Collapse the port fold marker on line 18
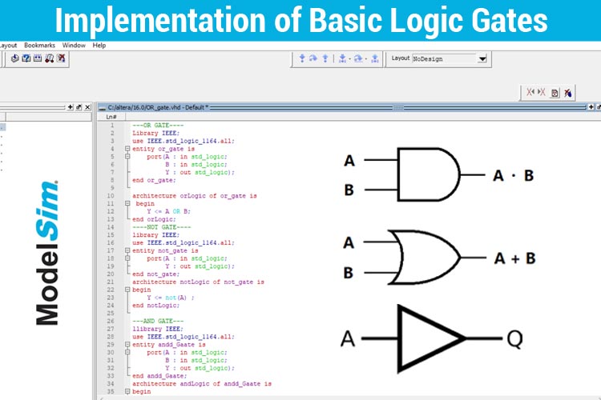 (127, 258)
